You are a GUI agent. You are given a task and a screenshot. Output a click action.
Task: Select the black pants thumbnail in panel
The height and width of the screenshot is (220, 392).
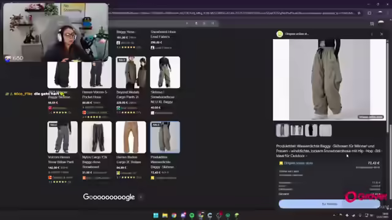pos(311,130)
